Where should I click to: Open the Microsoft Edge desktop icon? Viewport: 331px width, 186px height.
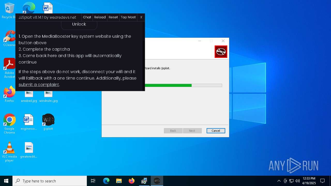click(x=29, y=8)
